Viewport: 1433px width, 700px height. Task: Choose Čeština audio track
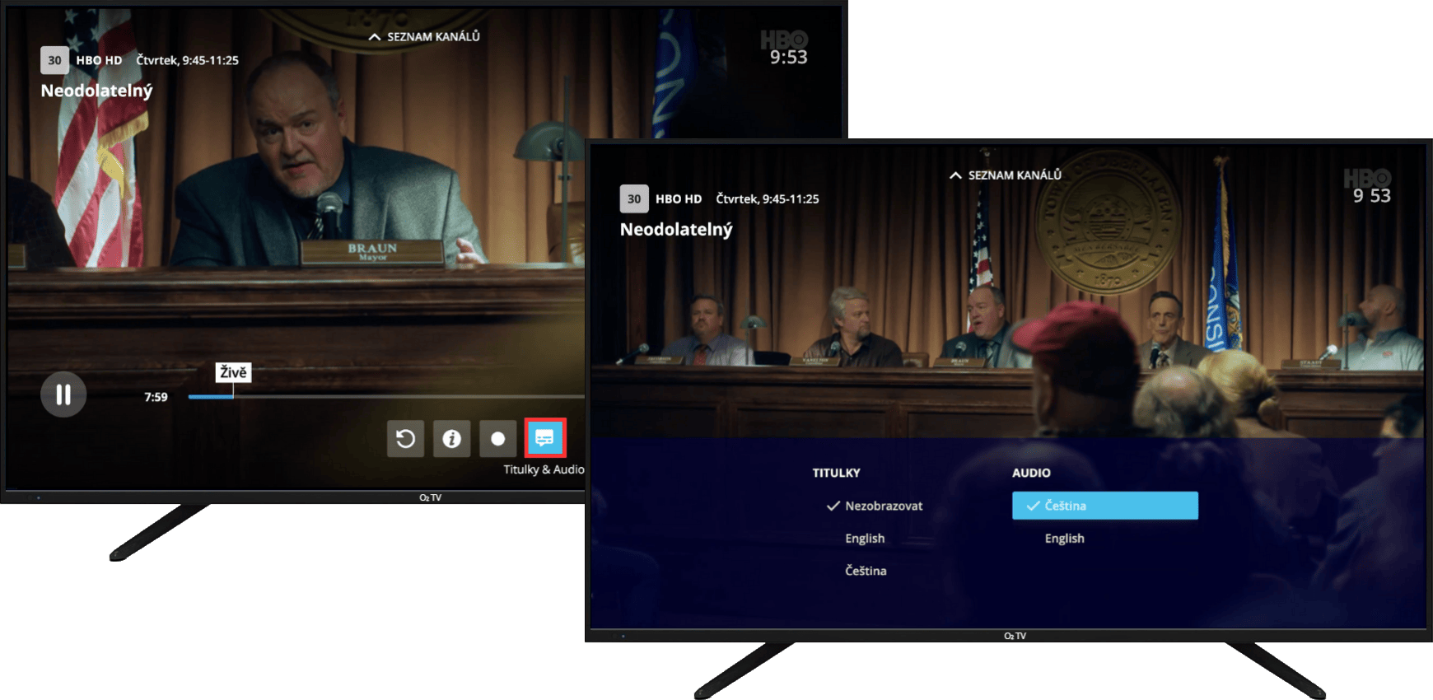[1104, 506]
